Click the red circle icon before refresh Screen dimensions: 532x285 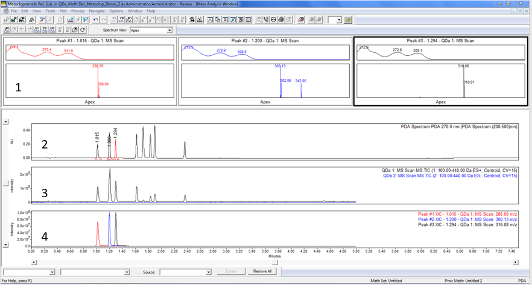pos(75,29)
